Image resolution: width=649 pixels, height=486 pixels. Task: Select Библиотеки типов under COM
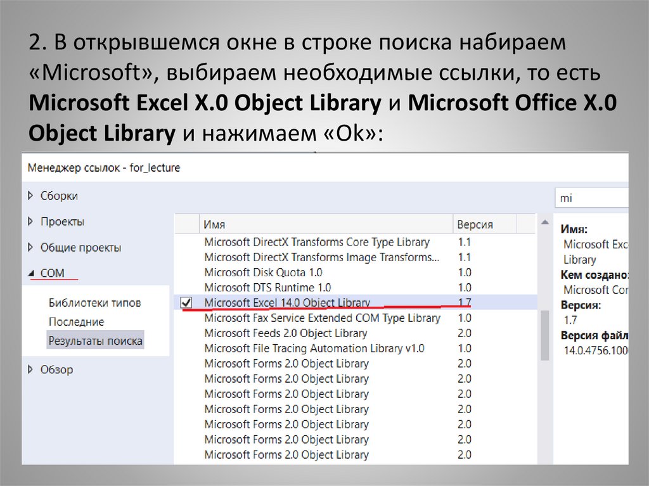95,303
